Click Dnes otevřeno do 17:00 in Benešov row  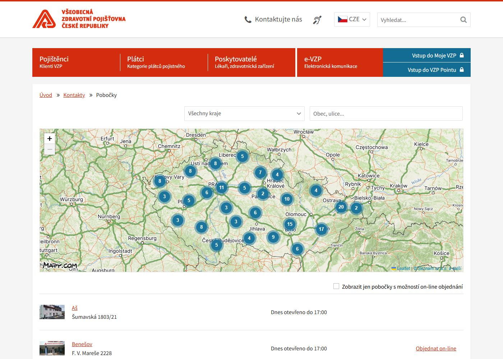coord(299,349)
